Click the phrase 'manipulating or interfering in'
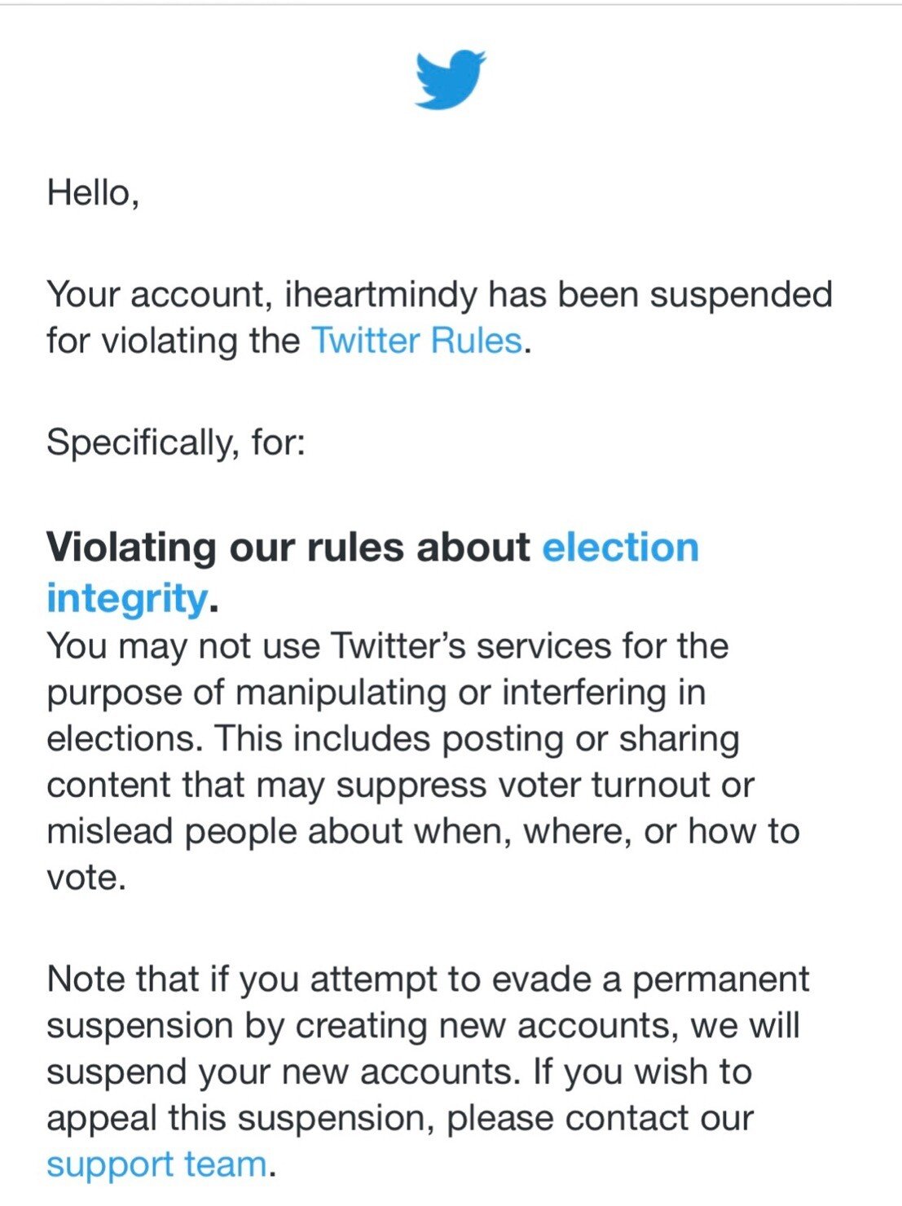This screenshot has height=1206, width=902. click(x=470, y=693)
